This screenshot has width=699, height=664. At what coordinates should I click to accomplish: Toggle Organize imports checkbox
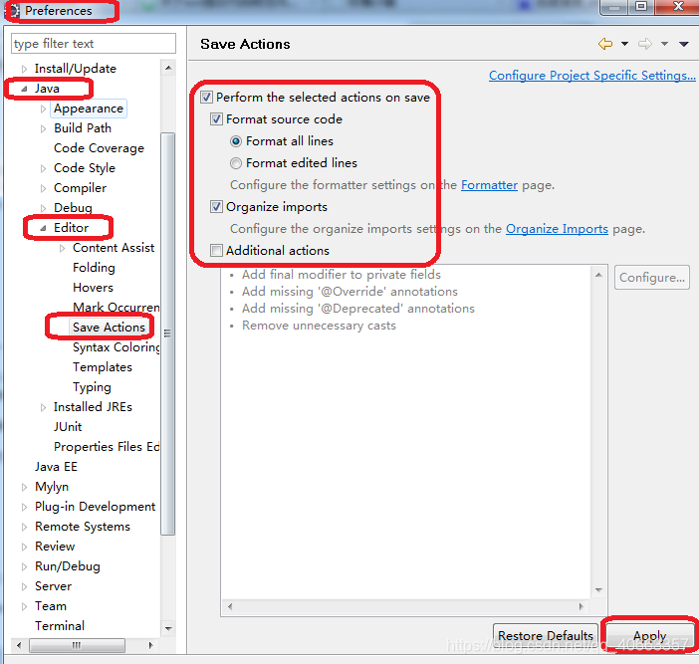coord(216,207)
